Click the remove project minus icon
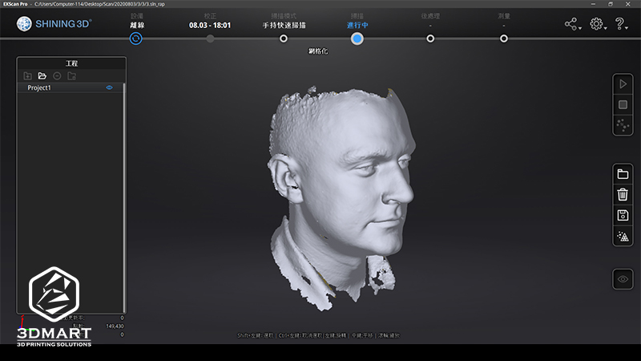Image resolution: width=641 pixels, height=361 pixels. click(57, 75)
